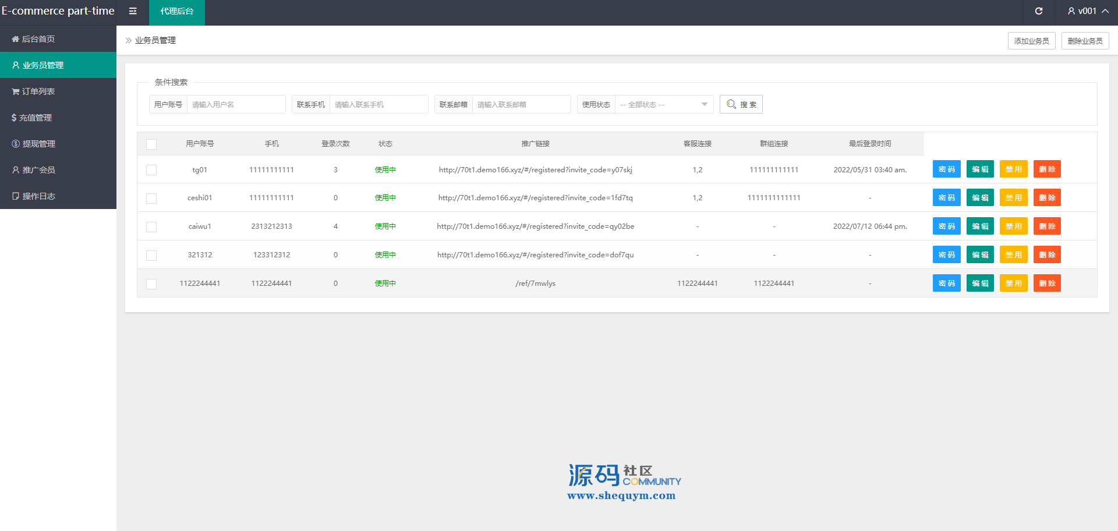Viewport: 1118px width, 531px height.
Task: Check the box for row ceshi01
Action: click(x=151, y=199)
